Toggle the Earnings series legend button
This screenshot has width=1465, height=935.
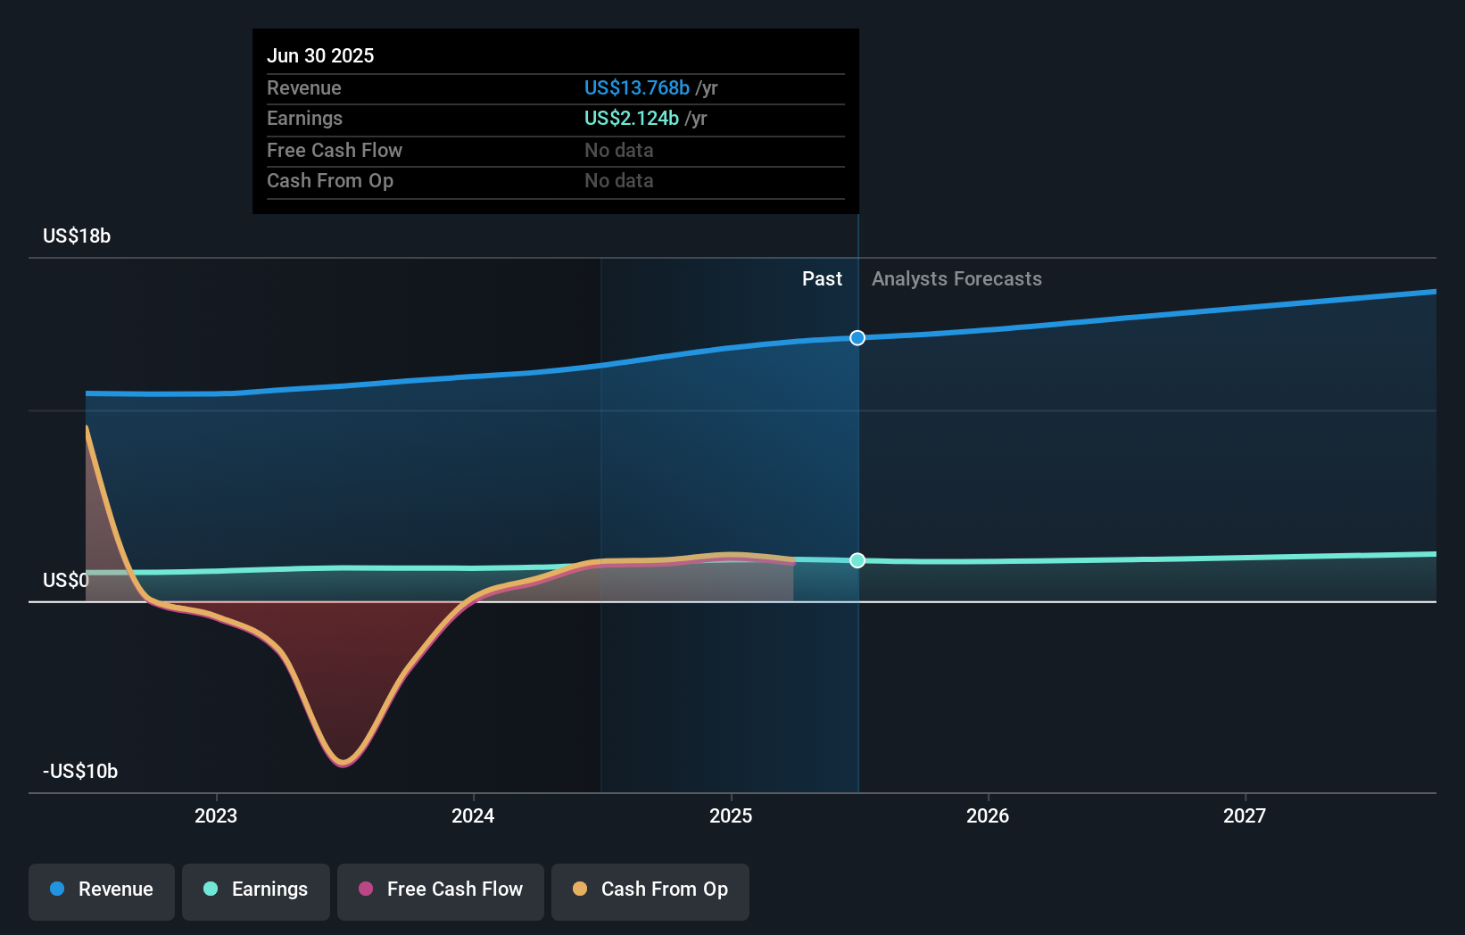coord(256,891)
